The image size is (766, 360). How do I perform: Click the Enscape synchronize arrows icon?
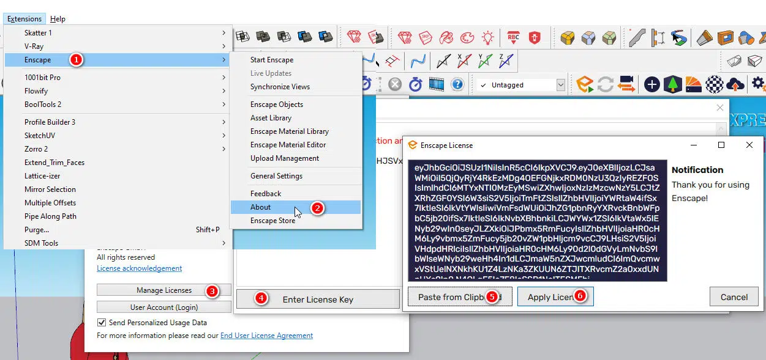[x=605, y=84]
